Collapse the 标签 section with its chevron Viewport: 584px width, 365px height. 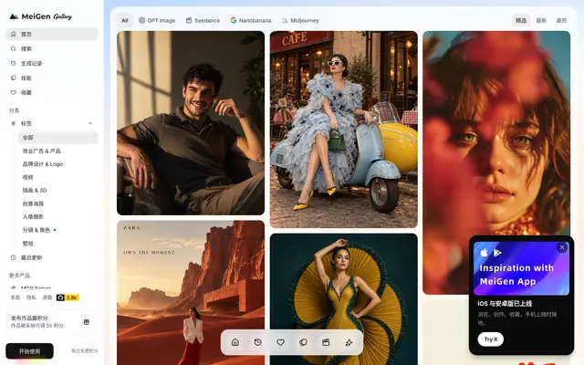click(90, 123)
